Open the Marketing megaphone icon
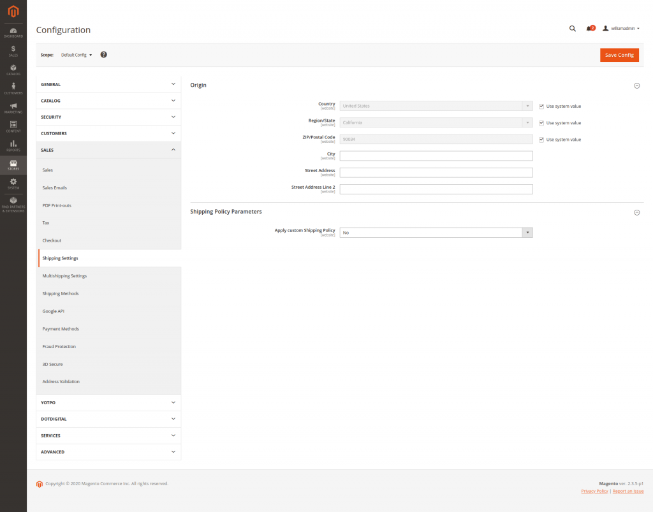The image size is (653, 512). pyautogui.click(x=13, y=107)
